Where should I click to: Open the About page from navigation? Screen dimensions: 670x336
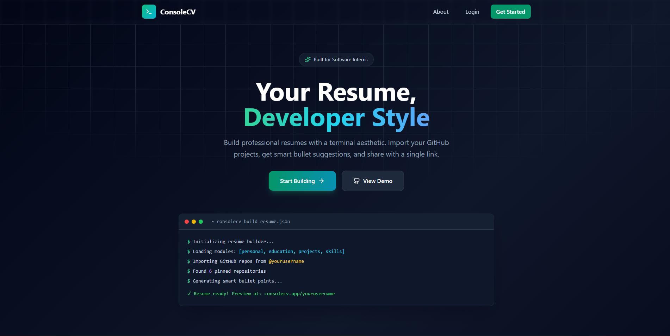click(441, 12)
